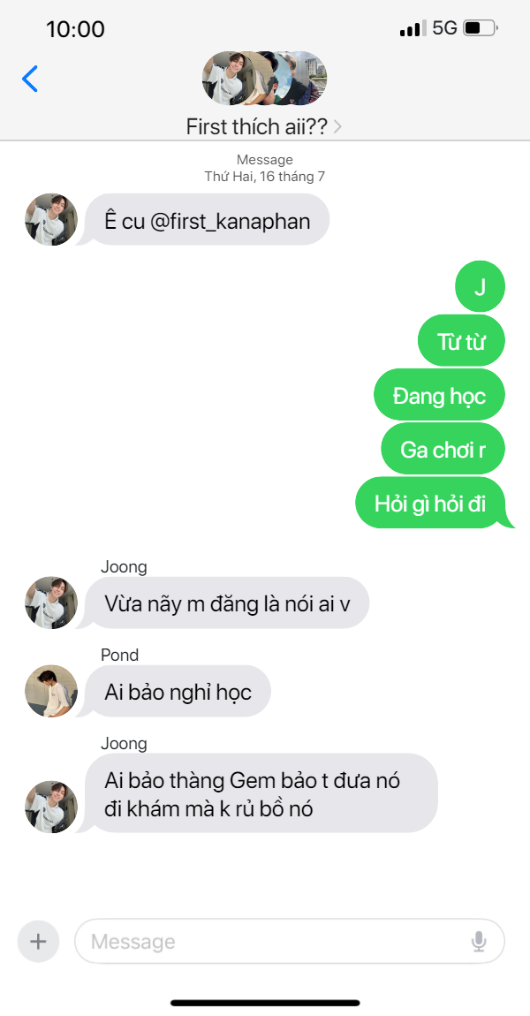Tap Joong's avatar beside the 'thằng Gem' message
This screenshot has width=530, height=1016.
coord(51,807)
